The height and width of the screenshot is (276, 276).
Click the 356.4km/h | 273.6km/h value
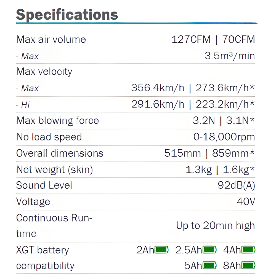[x=193, y=88]
